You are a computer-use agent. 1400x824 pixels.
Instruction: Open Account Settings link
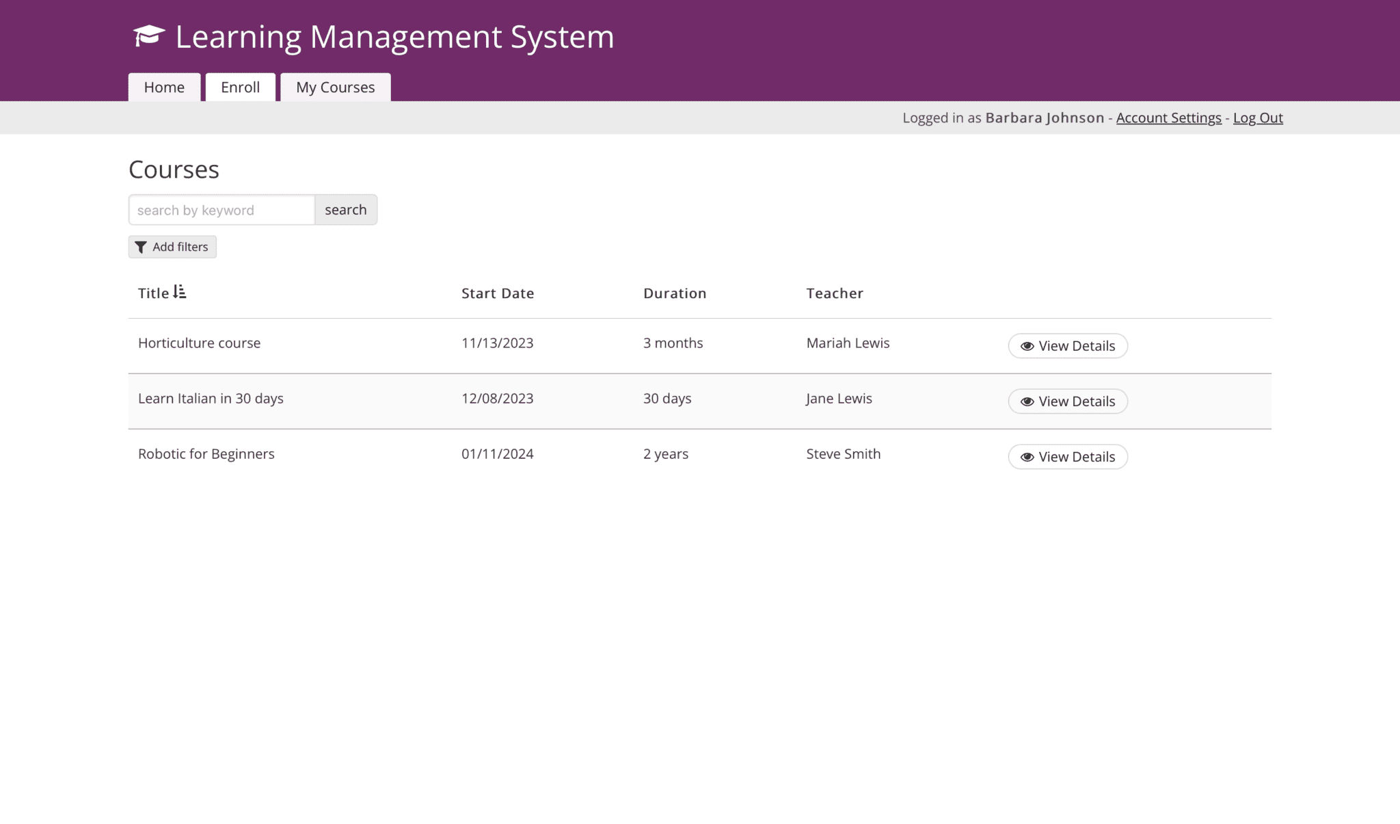(1168, 118)
